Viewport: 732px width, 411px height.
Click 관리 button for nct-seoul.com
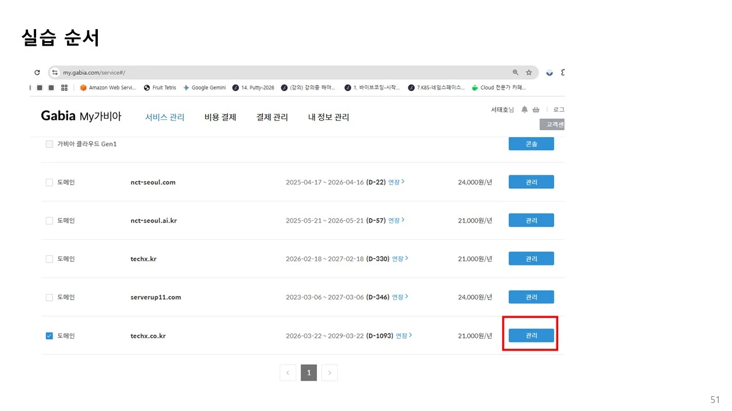click(531, 182)
